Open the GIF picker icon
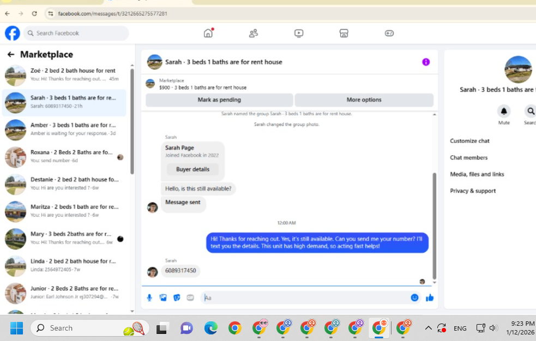Viewport: 536px width, 341px height. pyautogui.click(x=190, y=298)
